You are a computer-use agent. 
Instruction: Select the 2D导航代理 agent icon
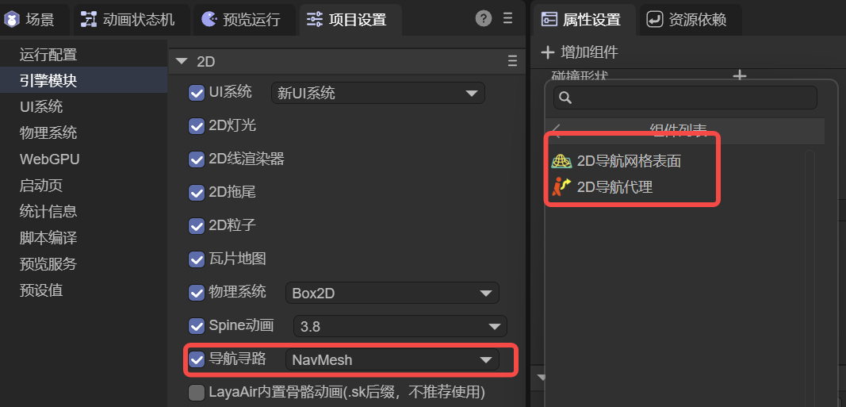(x=561, y=187)
